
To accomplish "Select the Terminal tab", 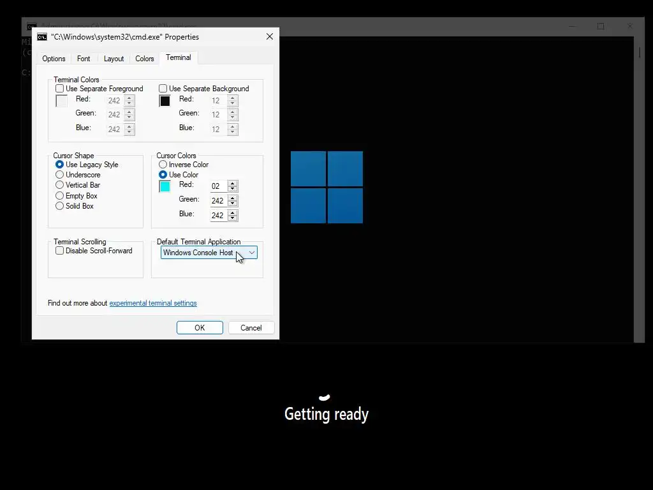I will pos(179,57).
